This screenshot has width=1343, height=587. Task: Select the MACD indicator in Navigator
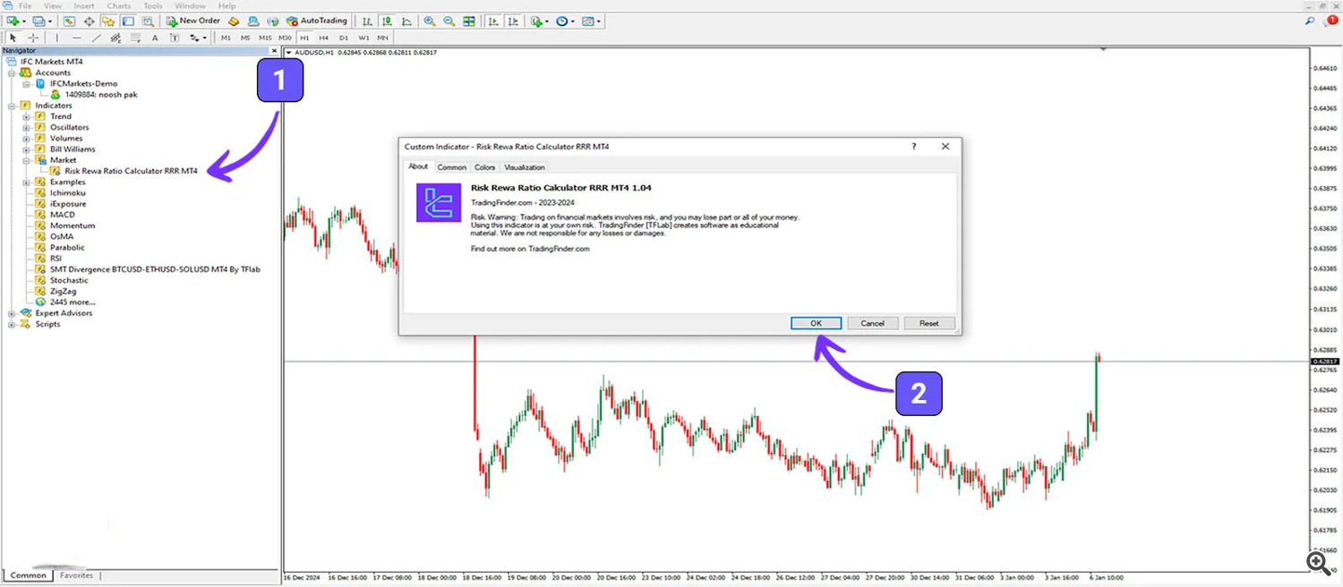coord(62,215)
